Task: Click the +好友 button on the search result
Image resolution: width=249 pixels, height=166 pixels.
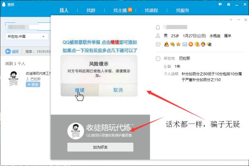Action: click(x=33, y=85)
